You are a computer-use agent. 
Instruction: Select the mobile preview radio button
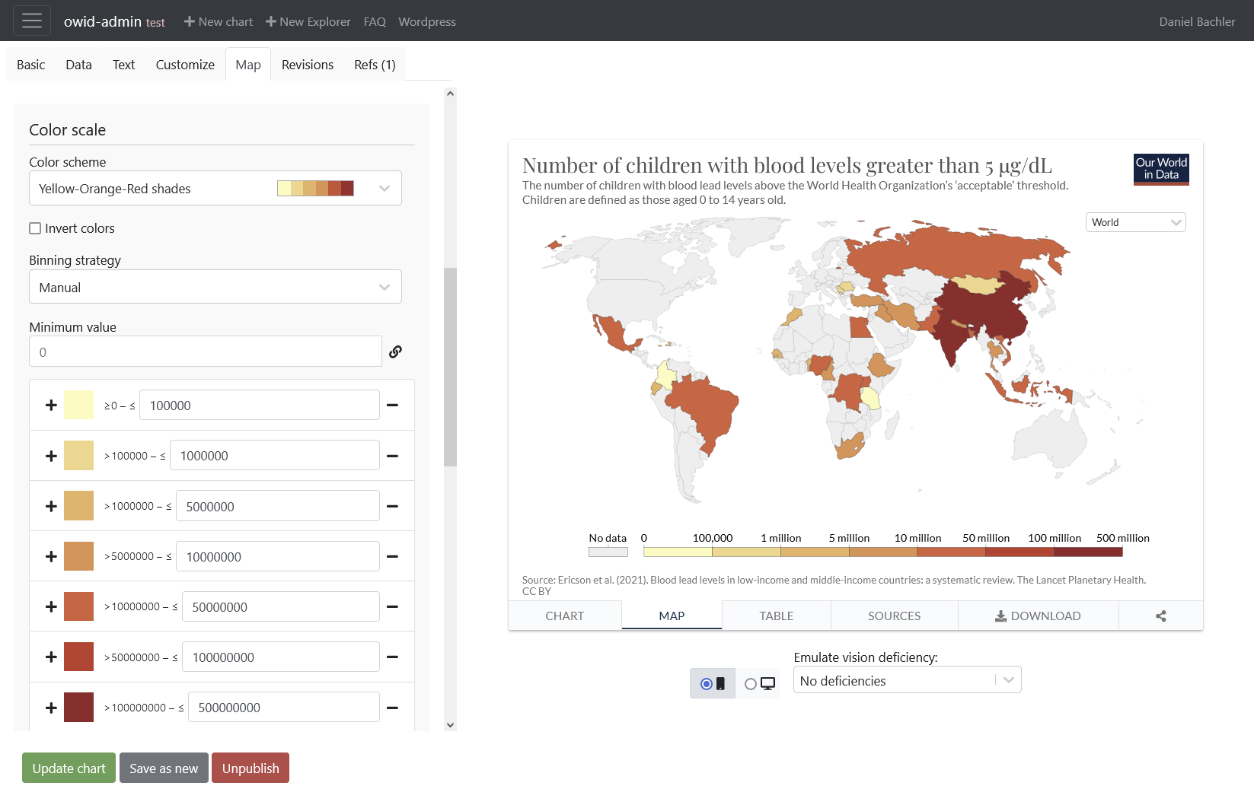pos(707,684)
